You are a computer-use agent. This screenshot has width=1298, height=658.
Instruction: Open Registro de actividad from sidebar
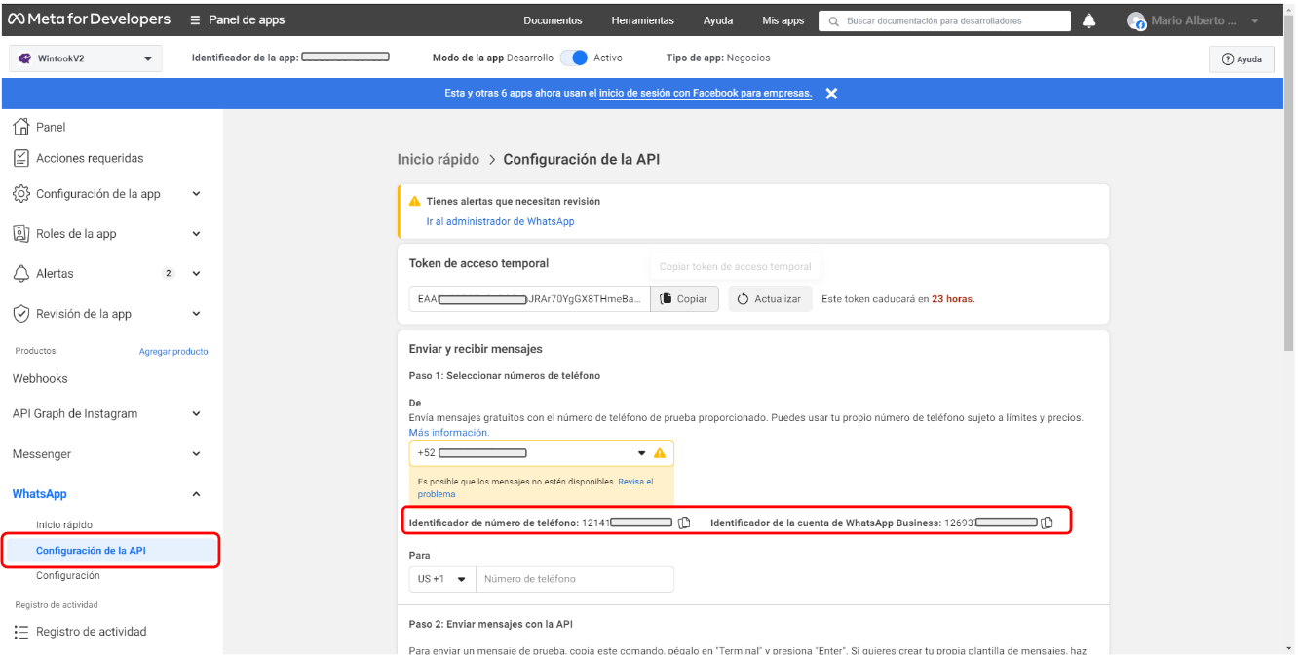pos(91,632)
